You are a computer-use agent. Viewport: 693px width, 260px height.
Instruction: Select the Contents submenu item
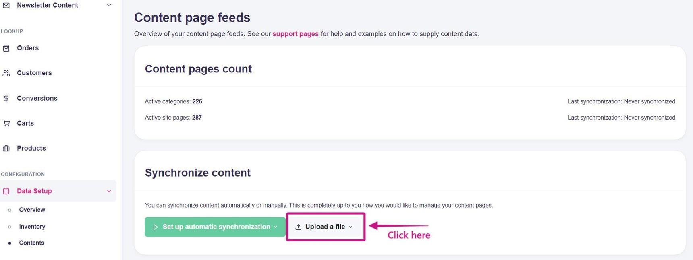coord(31,243)
